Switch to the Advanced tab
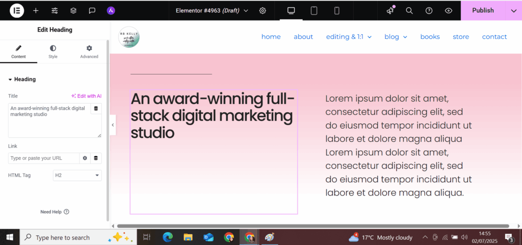This screenshot has width=522, height=245. click(89, 53)
